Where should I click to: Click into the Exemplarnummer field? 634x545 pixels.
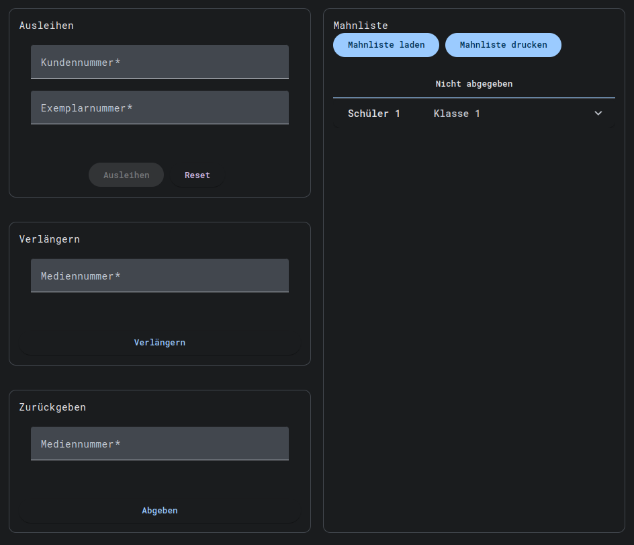160,108
